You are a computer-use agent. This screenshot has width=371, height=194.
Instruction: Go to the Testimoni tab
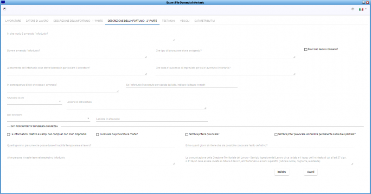point(168,21)
